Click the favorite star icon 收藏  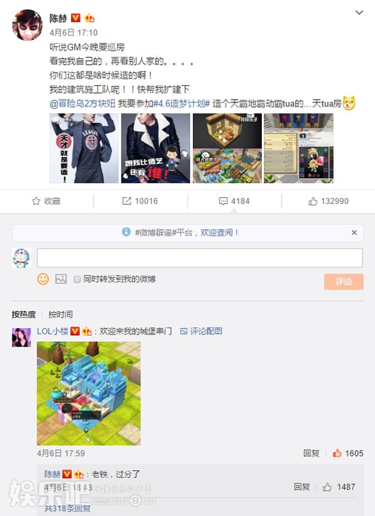click(x=46, y=201)
